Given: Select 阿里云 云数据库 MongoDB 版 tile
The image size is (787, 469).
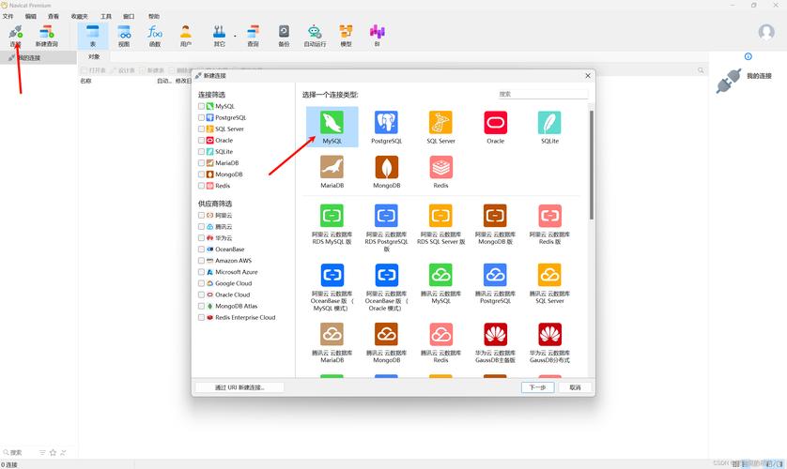Looking at the screenshot, I should click(x=495, y=224).
